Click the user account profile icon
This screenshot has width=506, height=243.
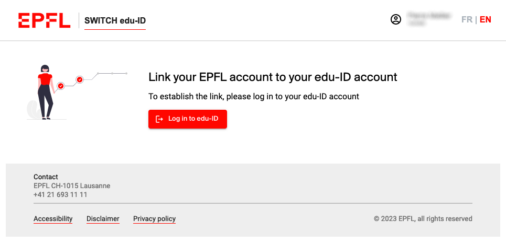(x=396, y=20)
